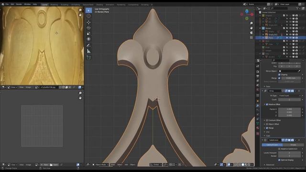Open the Object Data properties green triangle tab
306x172 pixels.
[258, 123]
